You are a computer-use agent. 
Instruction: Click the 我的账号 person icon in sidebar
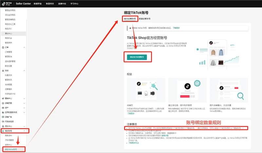click(2, 131)
